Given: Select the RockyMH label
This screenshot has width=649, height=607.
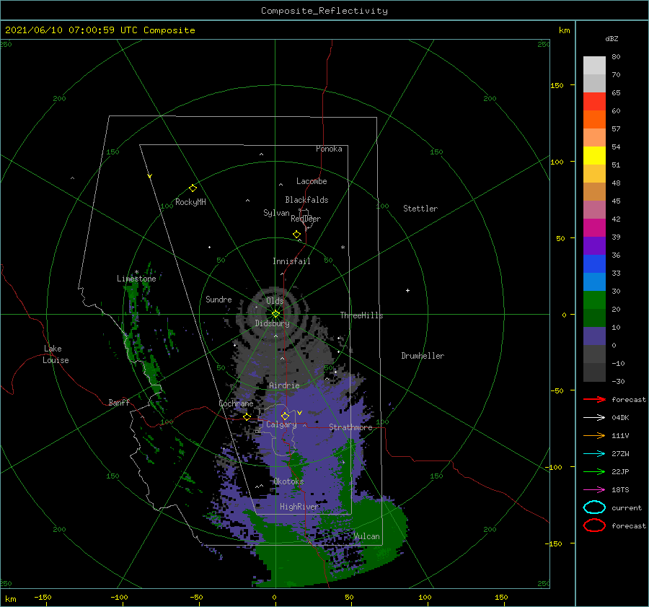Looking at the screenshot, I should coord(190,202).
